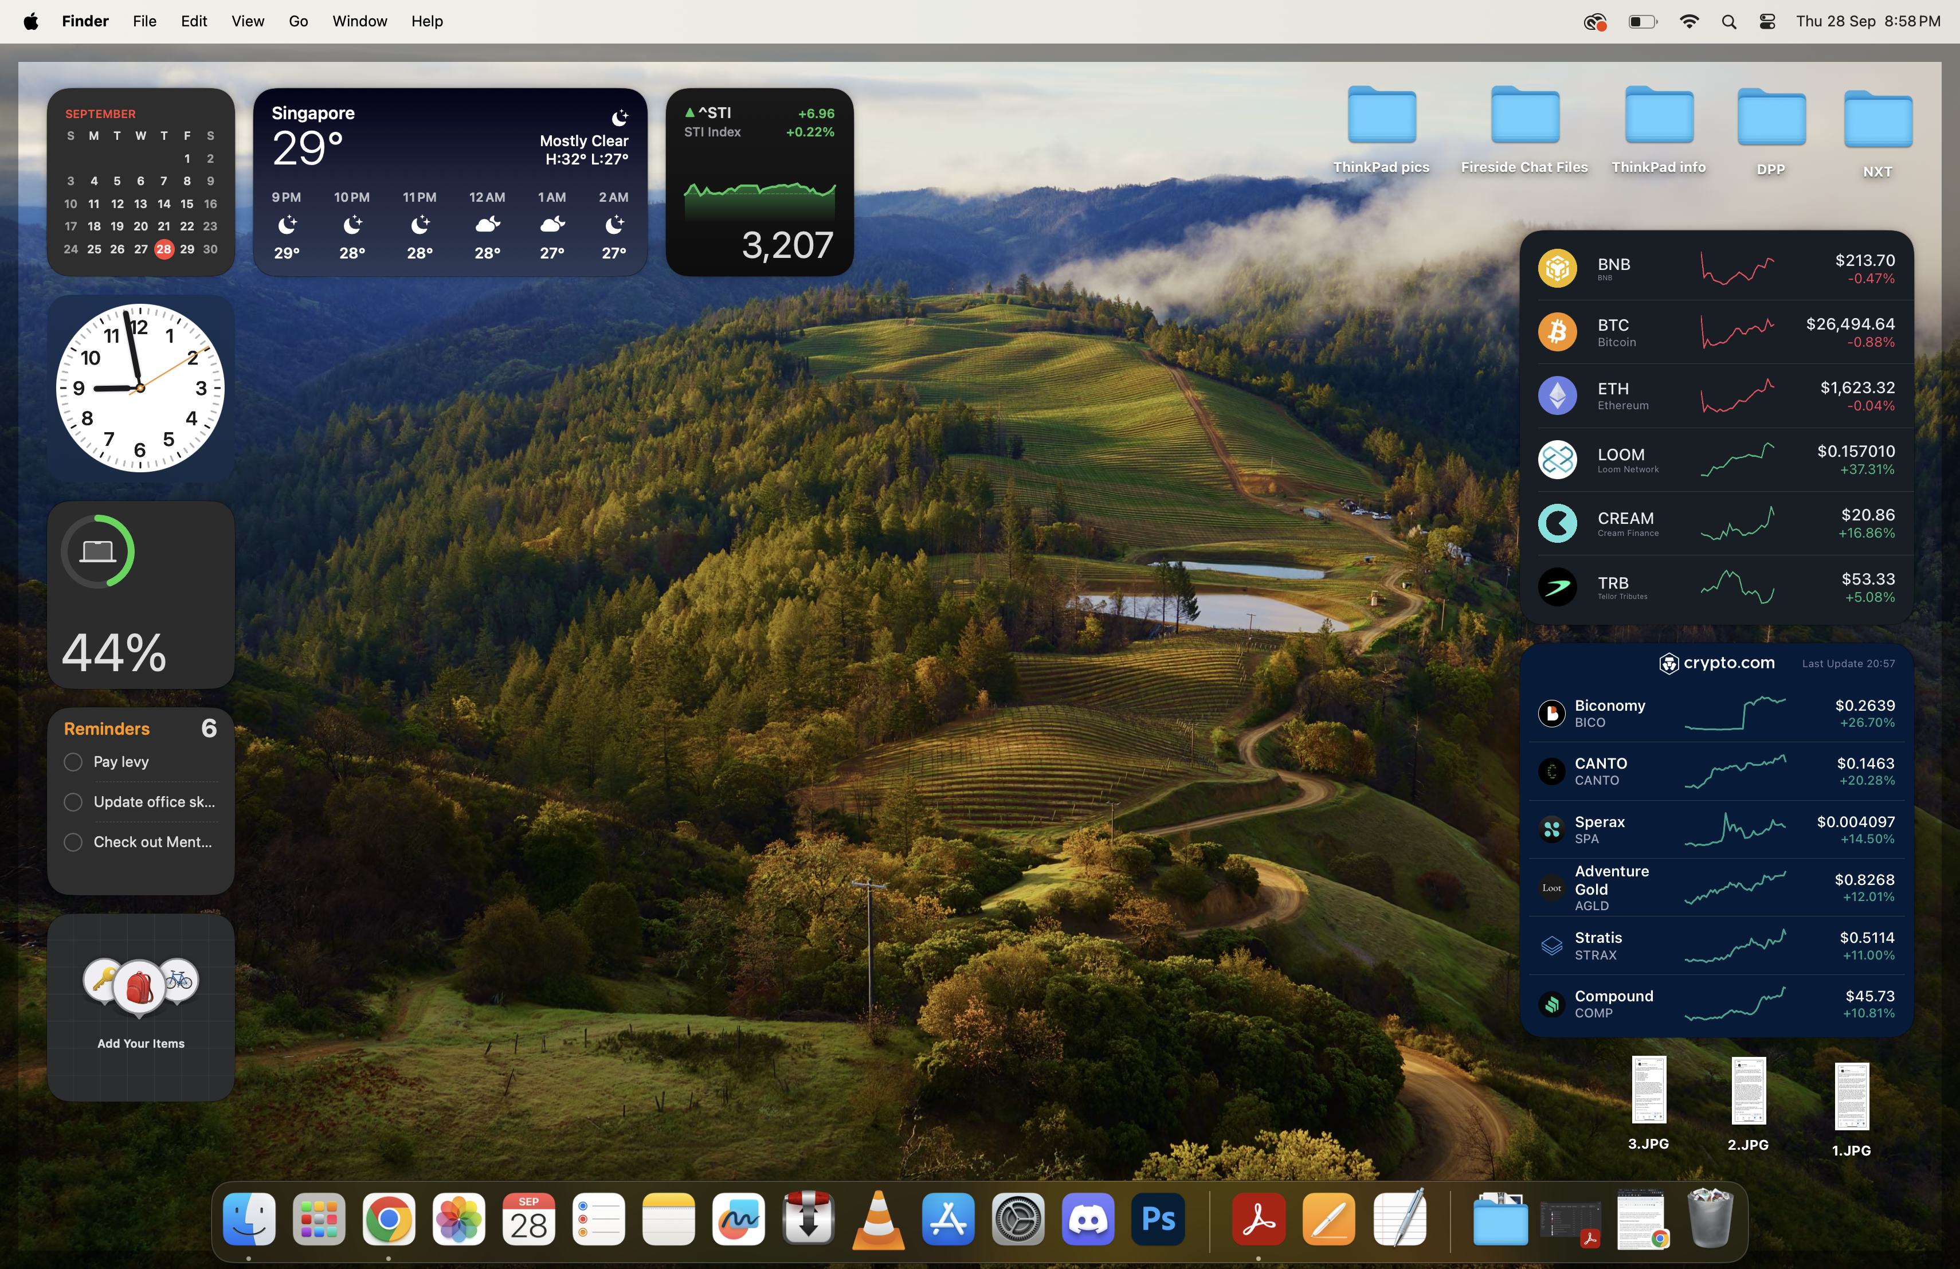Mark "Pay levy" reminder as complete
The width and height of the screenshot is (1960, 1269).
tap(72, 762)
